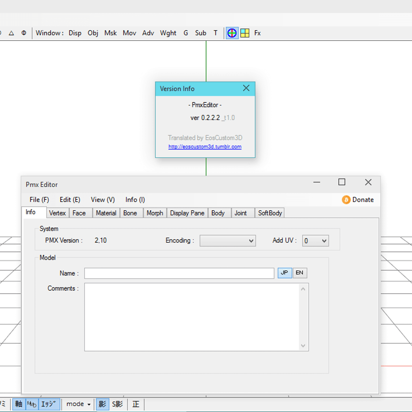Expand the Add UV dropdown

315,241
